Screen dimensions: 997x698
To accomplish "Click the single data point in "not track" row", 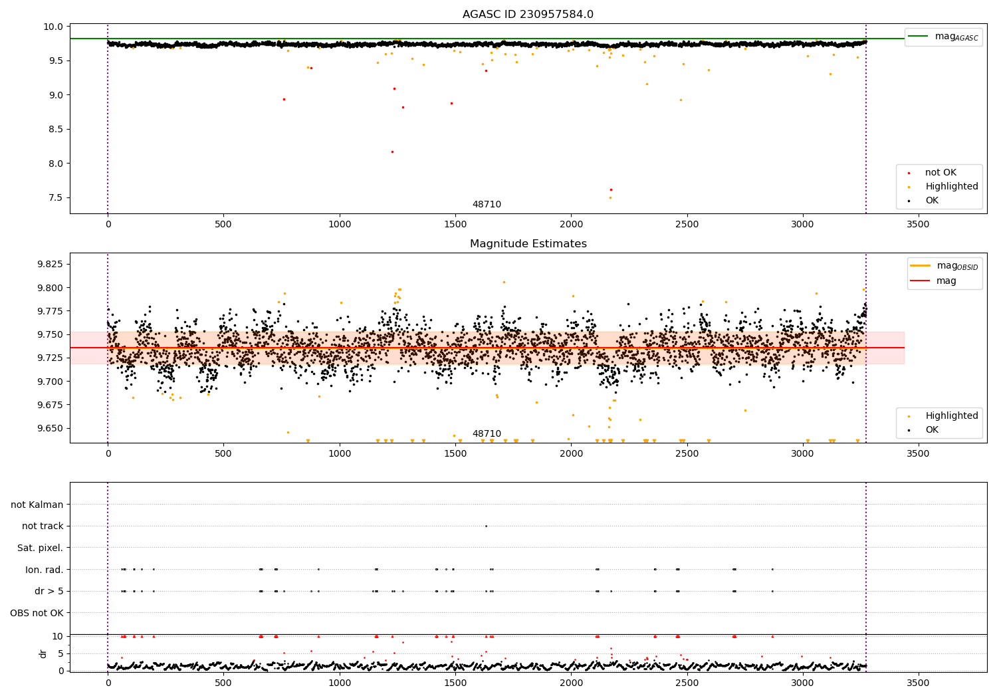I will point(486,526).
